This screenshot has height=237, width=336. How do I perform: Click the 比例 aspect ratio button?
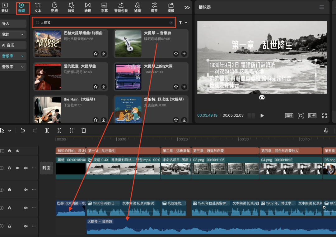tap(312, 116)
